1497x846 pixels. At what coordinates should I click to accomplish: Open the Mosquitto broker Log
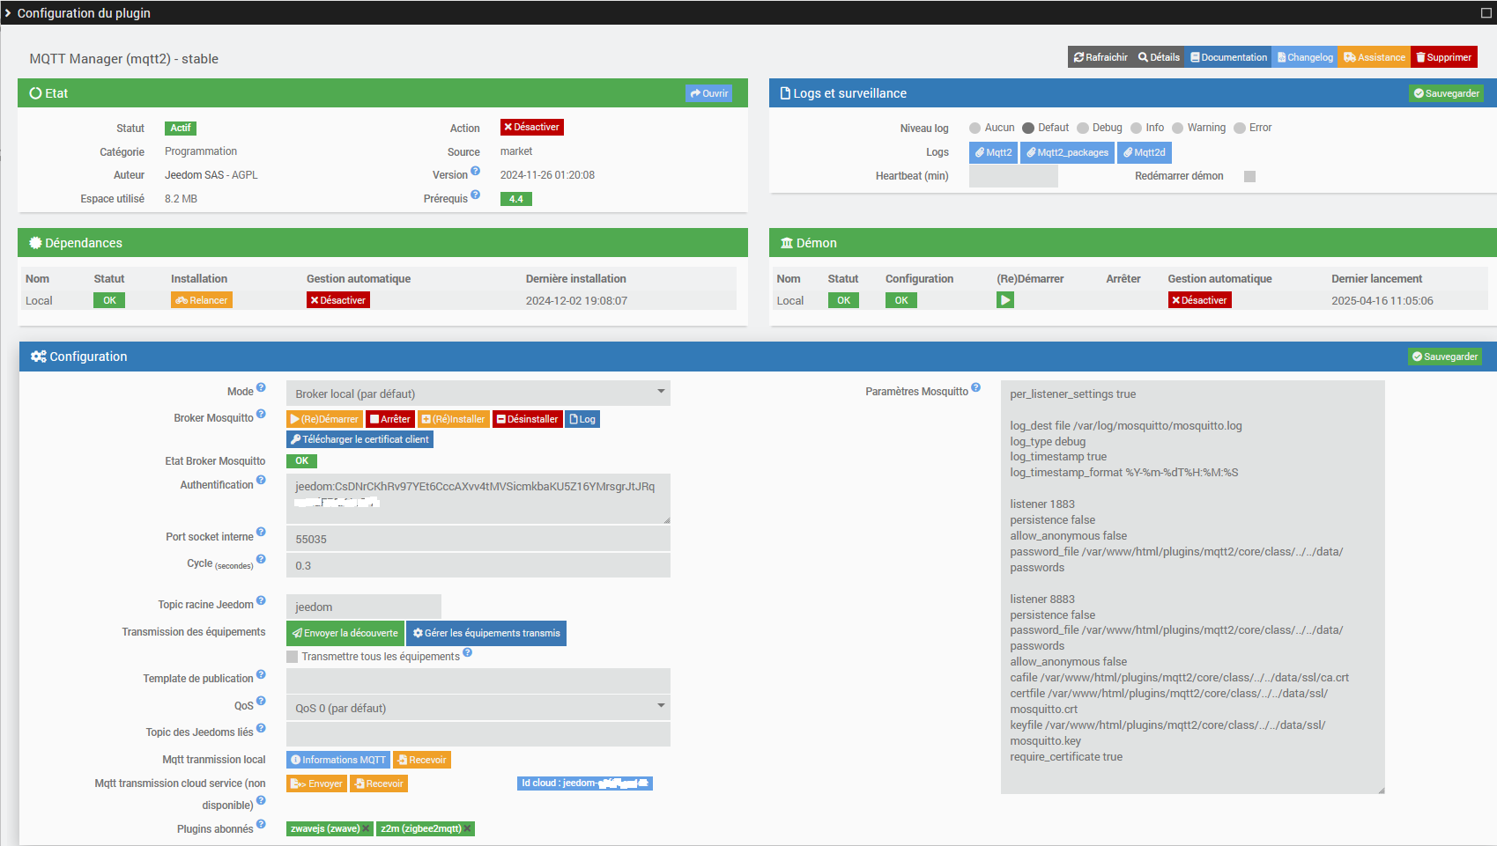point(582,419)
